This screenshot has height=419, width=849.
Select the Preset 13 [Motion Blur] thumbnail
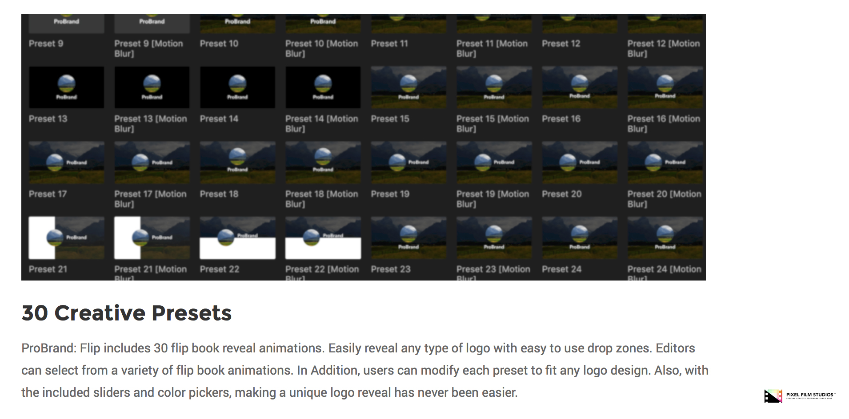pos(152,87)
